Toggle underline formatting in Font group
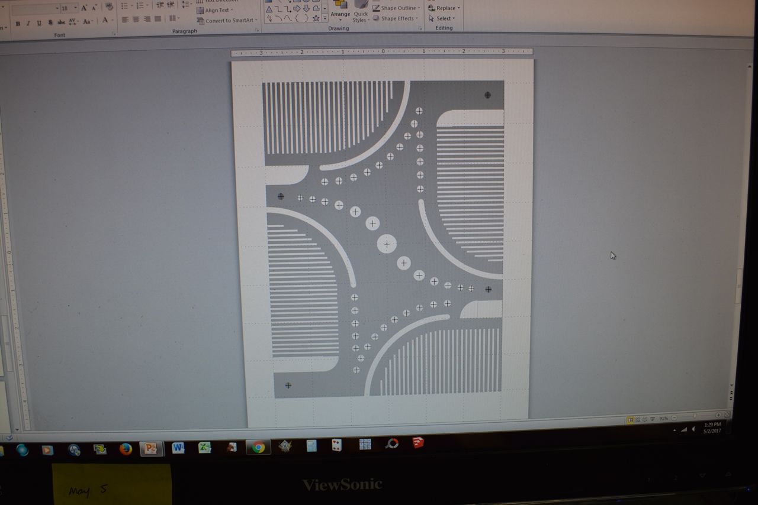The height and width of the screenshot is (505, 758). 39,23
